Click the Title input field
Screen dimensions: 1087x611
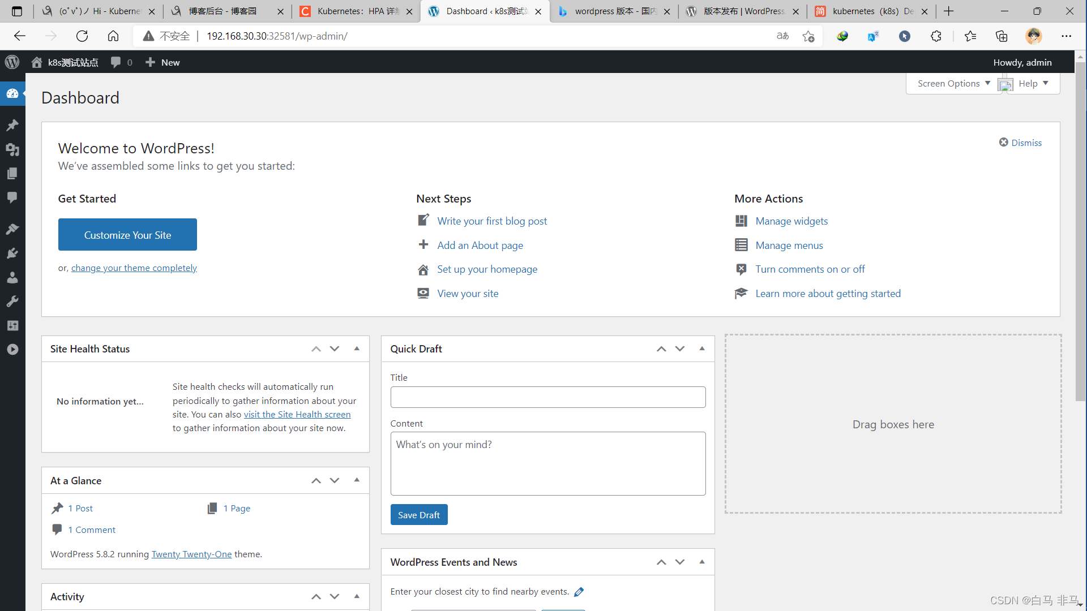(548, 397)
